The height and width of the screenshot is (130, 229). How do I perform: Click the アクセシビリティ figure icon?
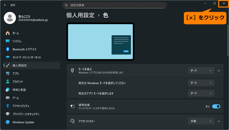(x=8, y=106)
